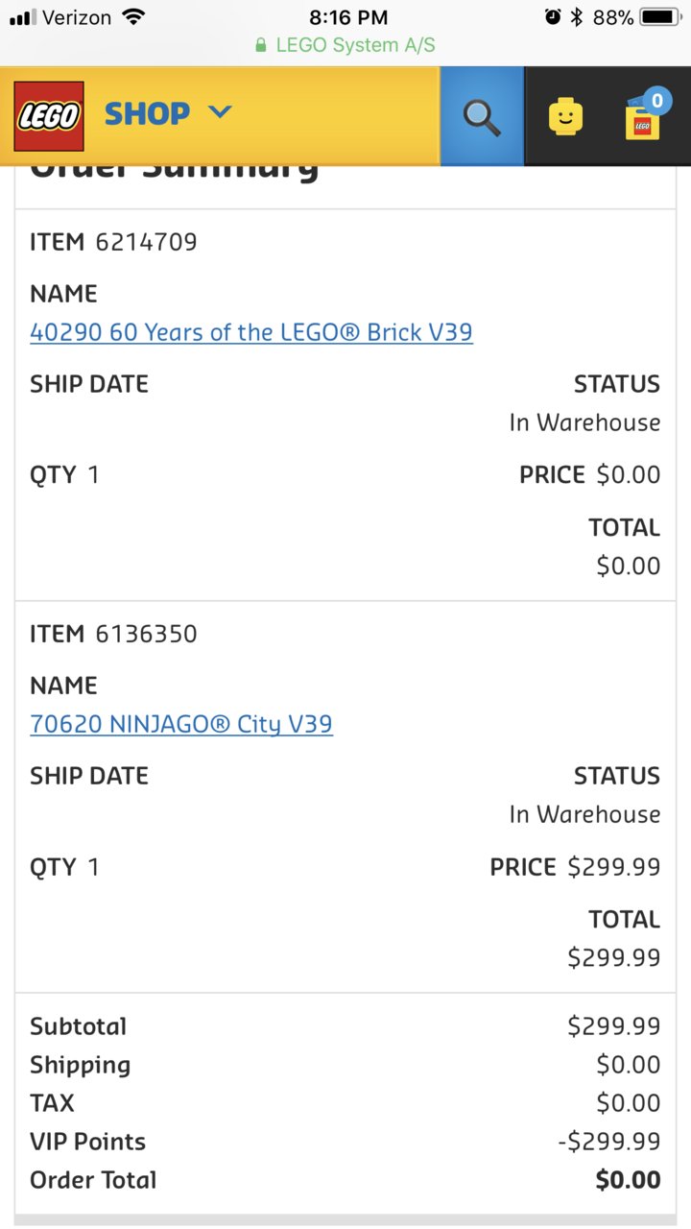The width and height of the screenshot is (691, 1229).
Task: Tap the LEGO System A/S address bar
Action: (345, 45)
